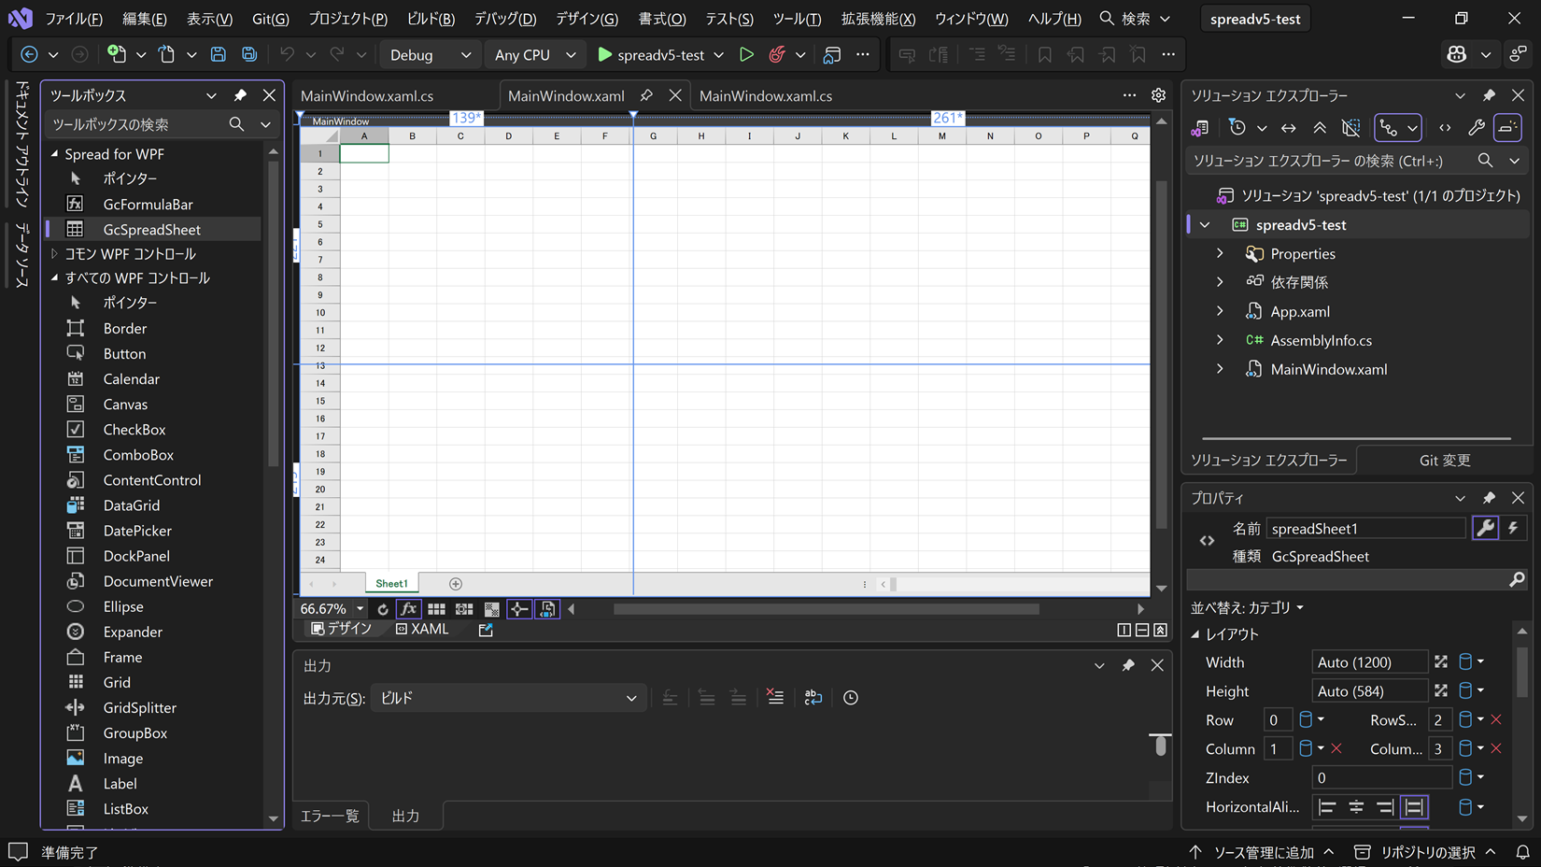Click the ツールボックスの検索 search field

tap(136, 124)
